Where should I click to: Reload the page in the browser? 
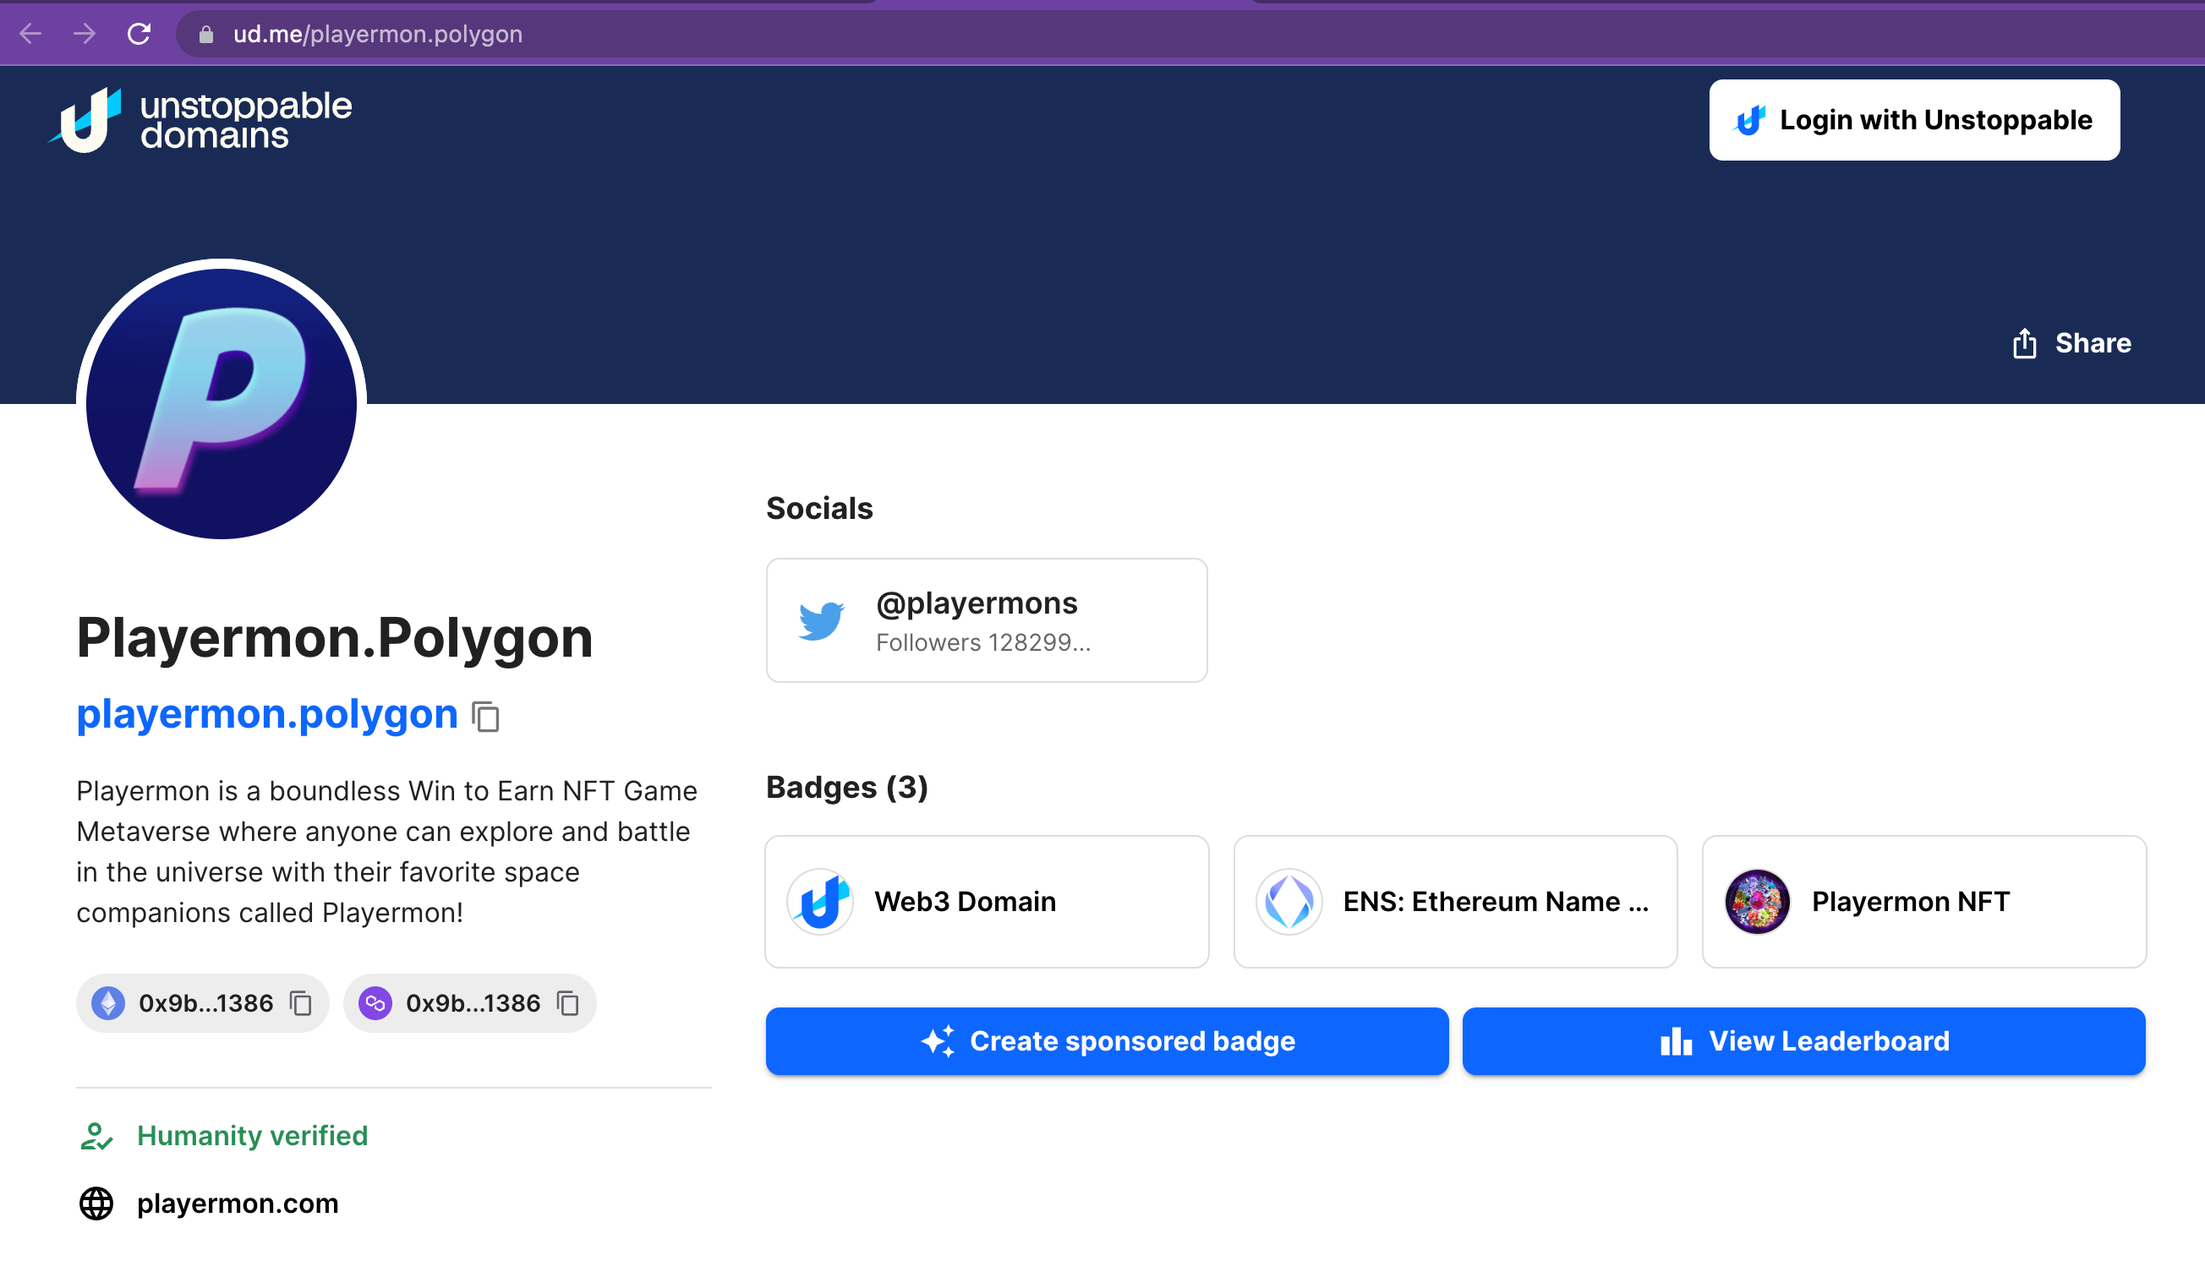pos(139,34)
